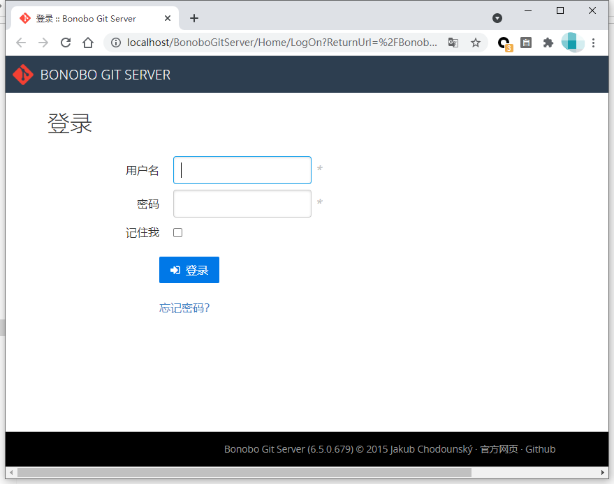The height and width of the screenshot is (484, 614).
Task: Open the page translate icon in address bar
Action: [x=453, y=43]
